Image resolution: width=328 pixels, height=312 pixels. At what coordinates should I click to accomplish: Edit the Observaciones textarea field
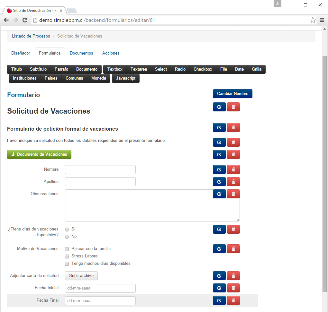pyautogui.click(x=219, y=194)
